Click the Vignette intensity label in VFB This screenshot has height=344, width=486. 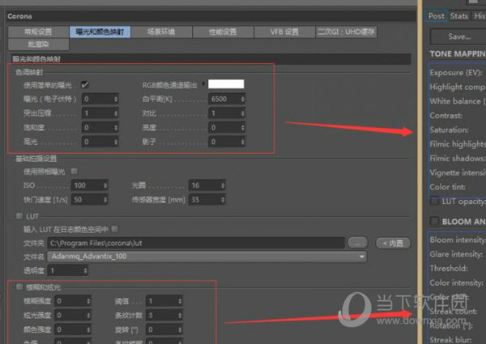458,172
